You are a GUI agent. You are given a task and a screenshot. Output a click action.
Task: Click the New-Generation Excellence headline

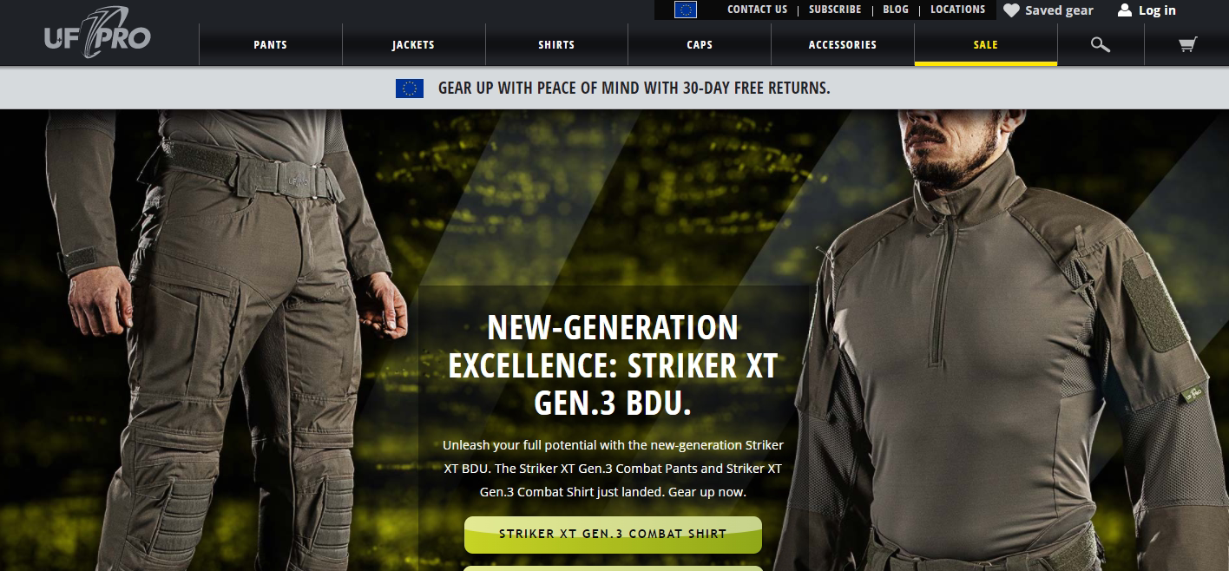pos(613,365)
